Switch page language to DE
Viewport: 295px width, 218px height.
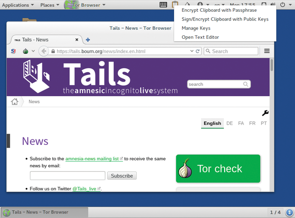(x=230, y=123)
